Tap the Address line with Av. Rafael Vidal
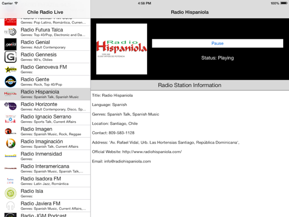The width and height of the screenshot is (289, 217). point(165,143)
